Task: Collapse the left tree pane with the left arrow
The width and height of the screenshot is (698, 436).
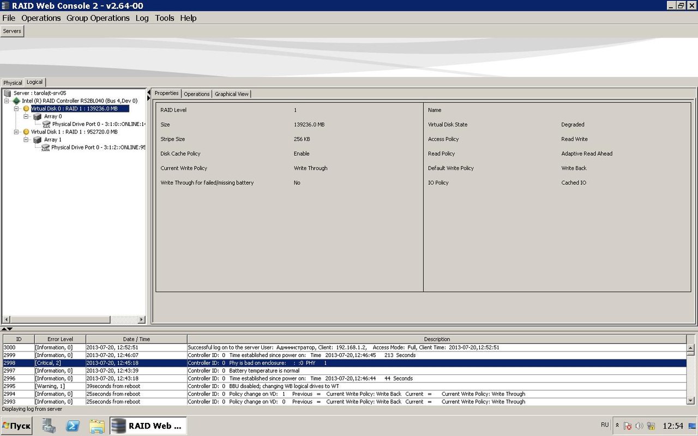Action: (148, 93)
